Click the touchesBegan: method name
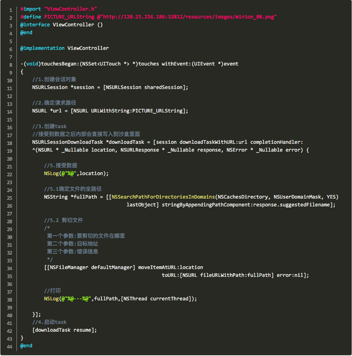The height and width of the screenshot is (356, 352). coord(60,64)
